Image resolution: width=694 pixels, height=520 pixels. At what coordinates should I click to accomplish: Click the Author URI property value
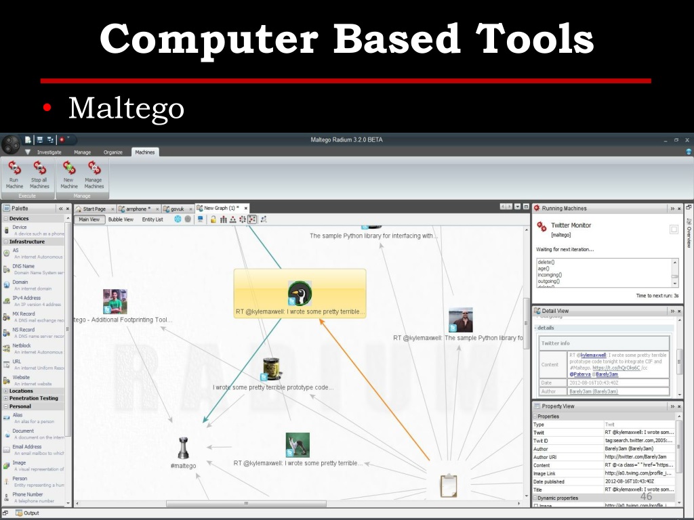tap(640, 457)
